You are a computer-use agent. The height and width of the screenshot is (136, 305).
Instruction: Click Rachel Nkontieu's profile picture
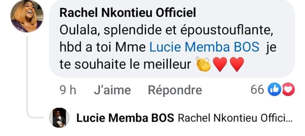(27, 16)
